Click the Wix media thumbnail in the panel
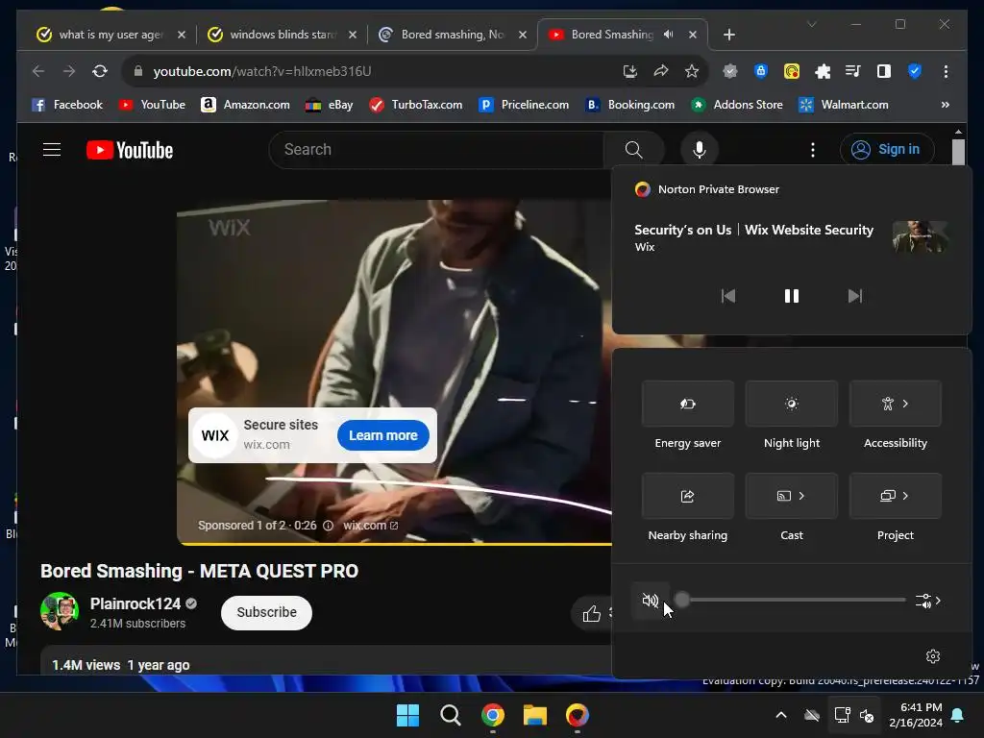 click(920, 237)
